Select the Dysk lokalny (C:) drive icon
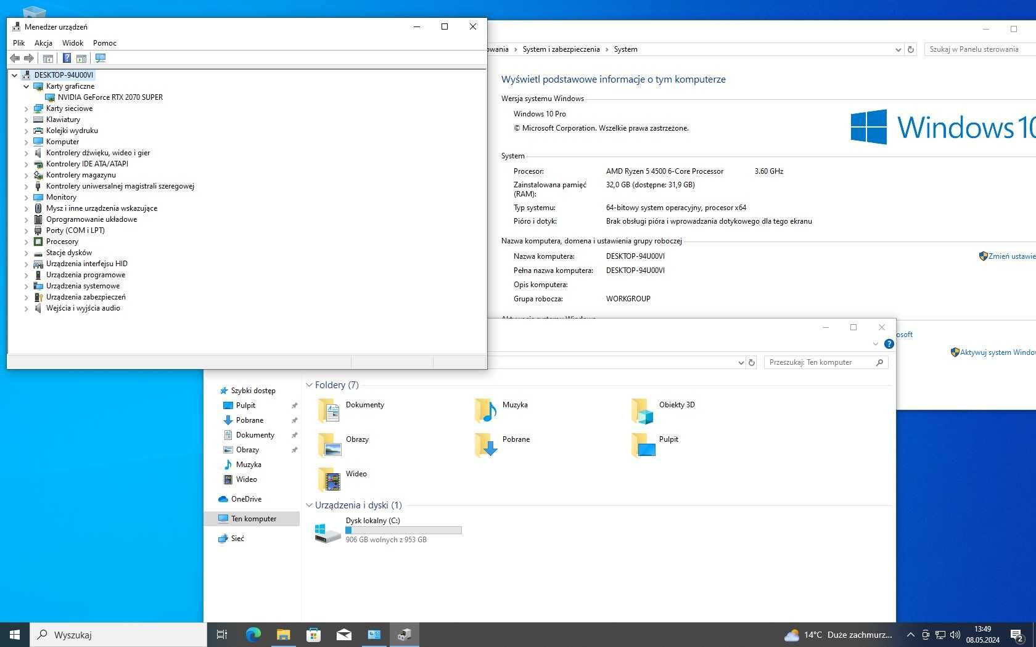 pyautogui.click(x=327, y=534)
